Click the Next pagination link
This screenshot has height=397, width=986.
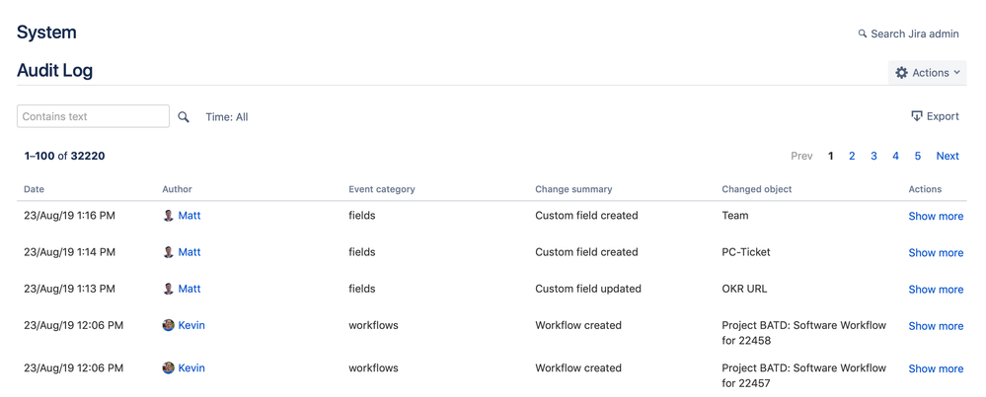[948, 156]
